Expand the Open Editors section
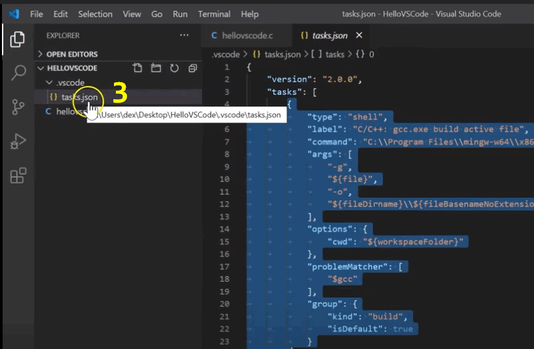Image resolution: width=534 pixels, height=349 pixels. pos(72,54)
